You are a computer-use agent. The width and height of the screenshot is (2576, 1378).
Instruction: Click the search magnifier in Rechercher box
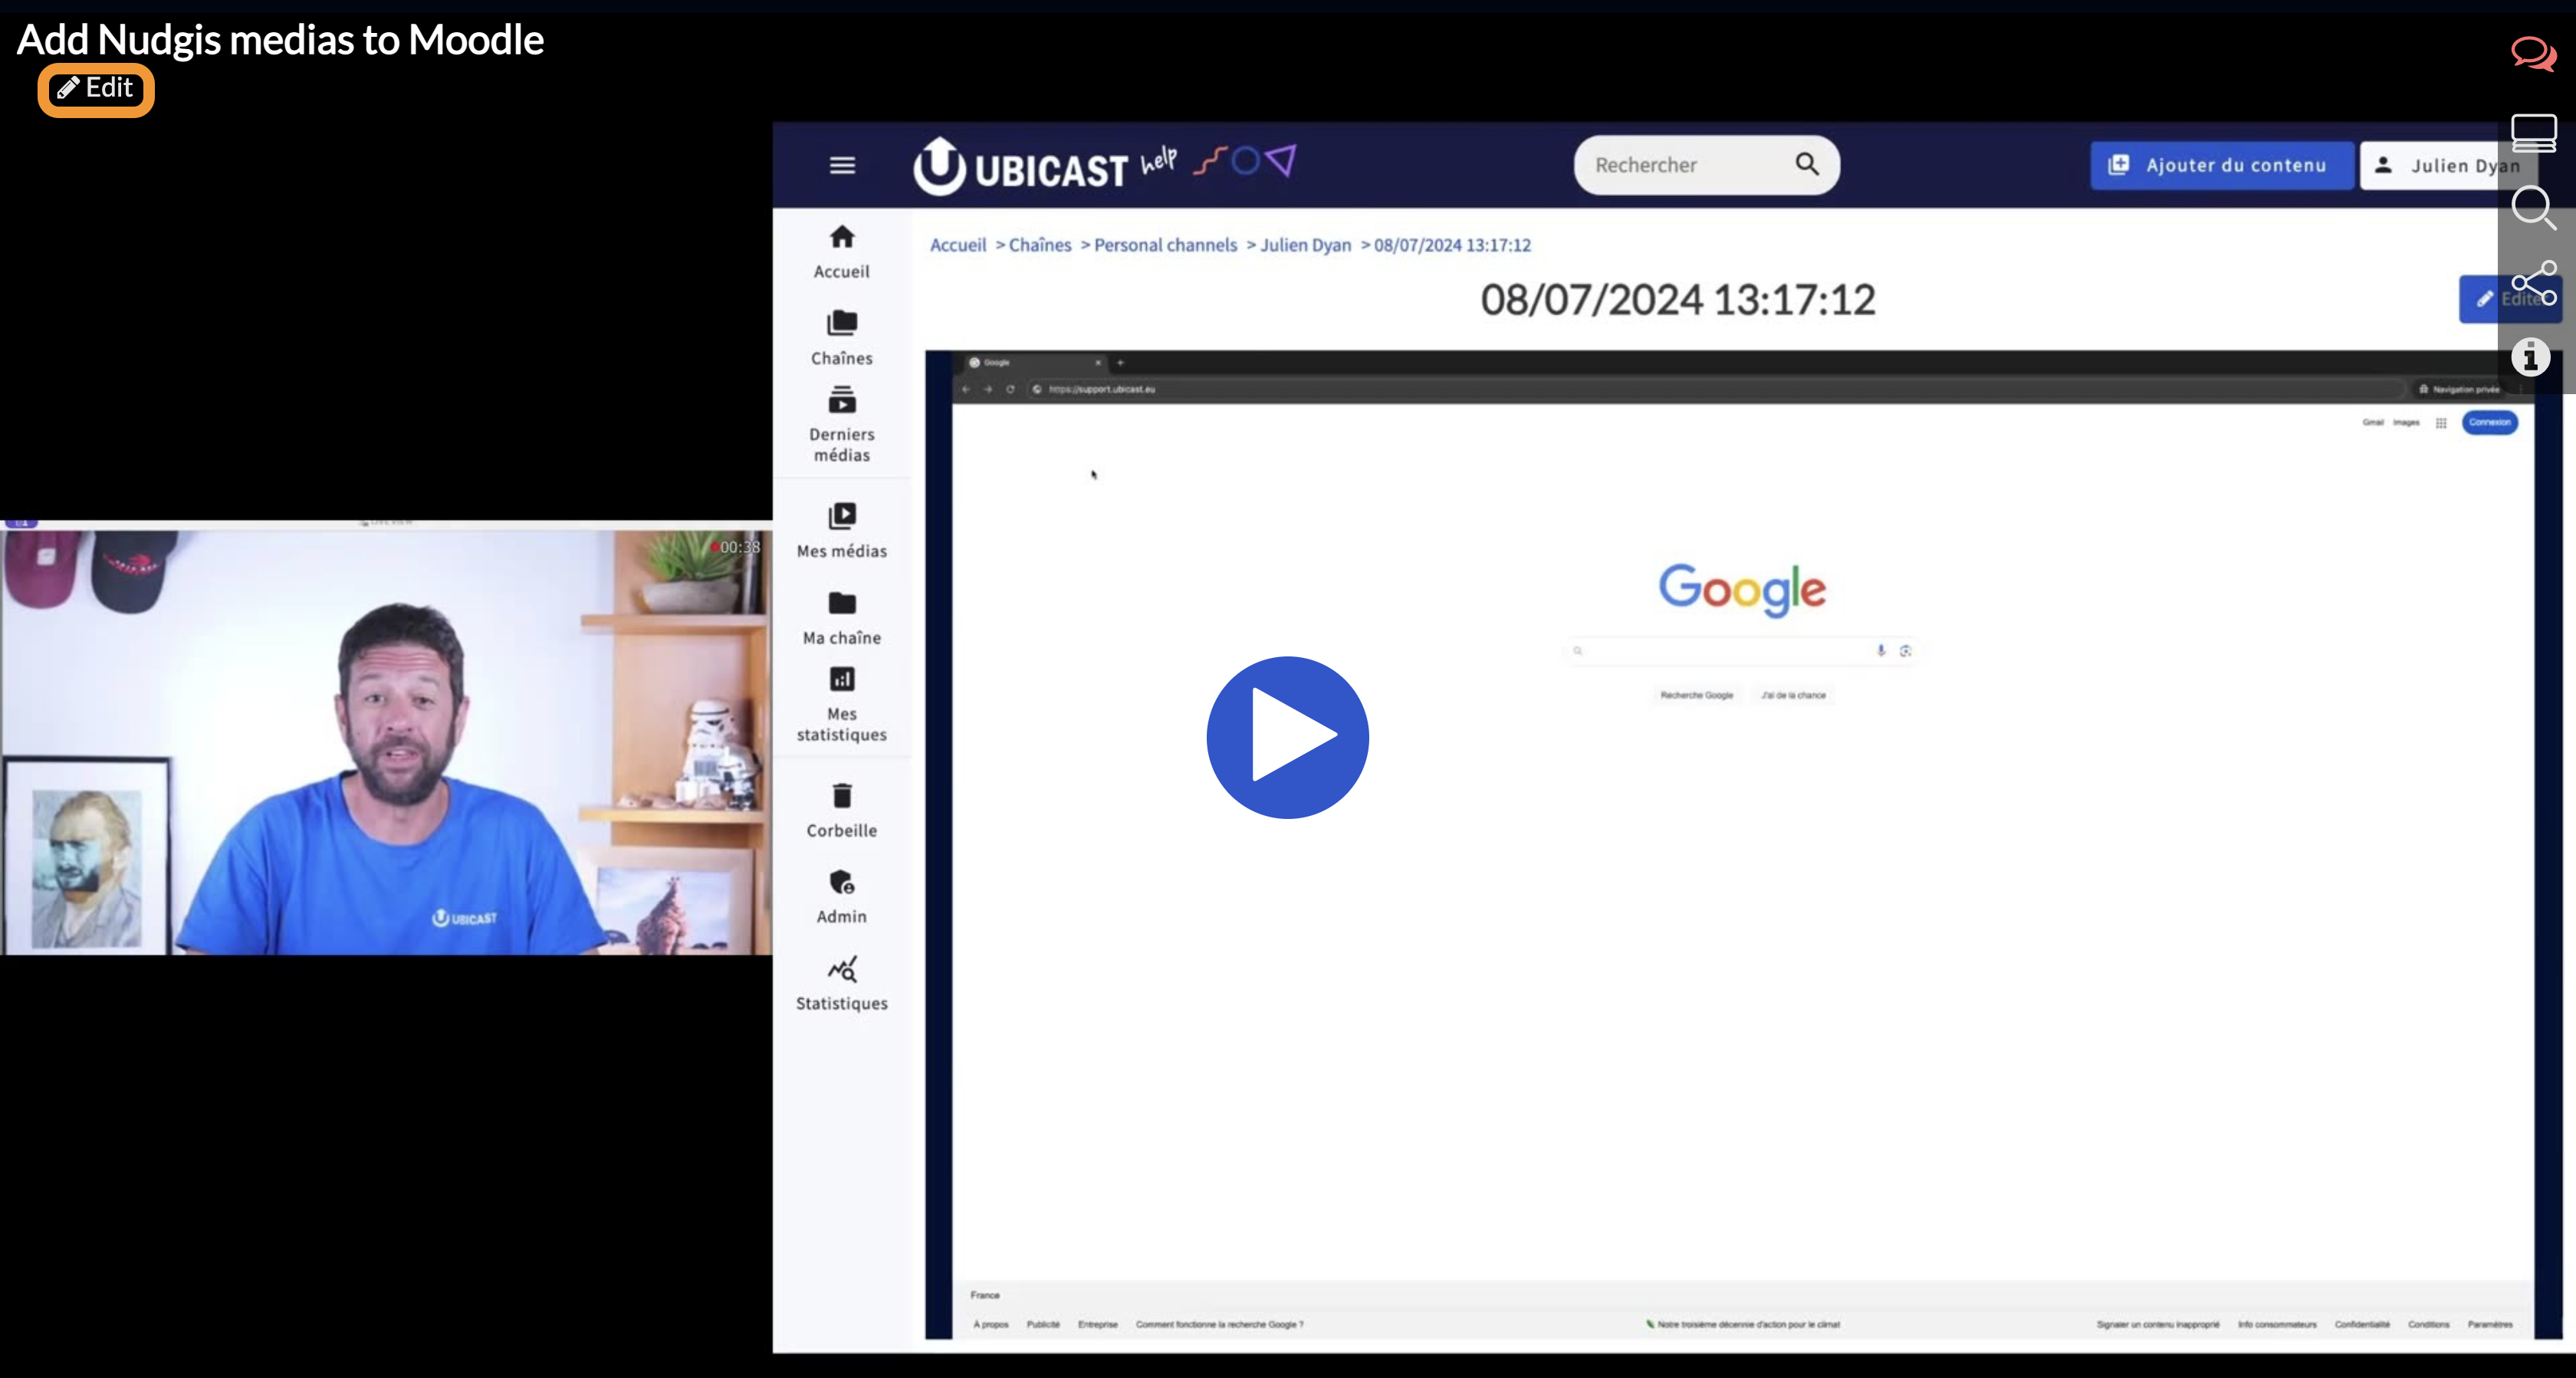click(x=1806, y=164)
